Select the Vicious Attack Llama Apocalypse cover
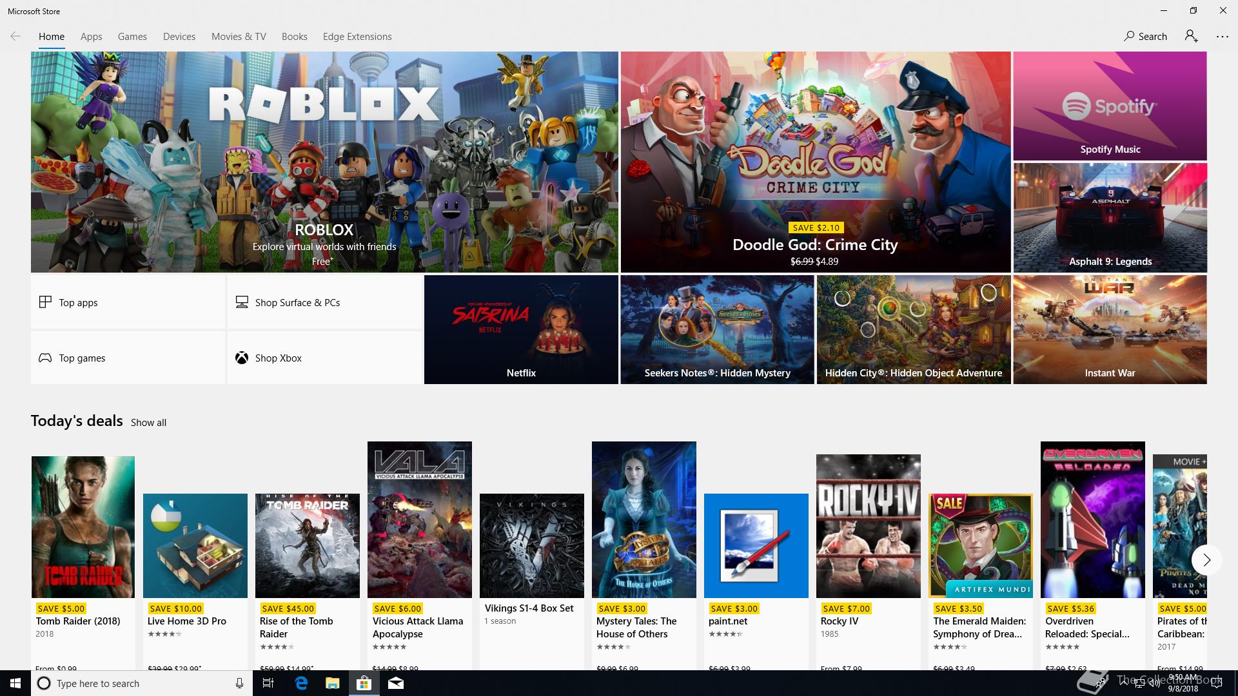1238x696 pixels. (x=420, y=519)
